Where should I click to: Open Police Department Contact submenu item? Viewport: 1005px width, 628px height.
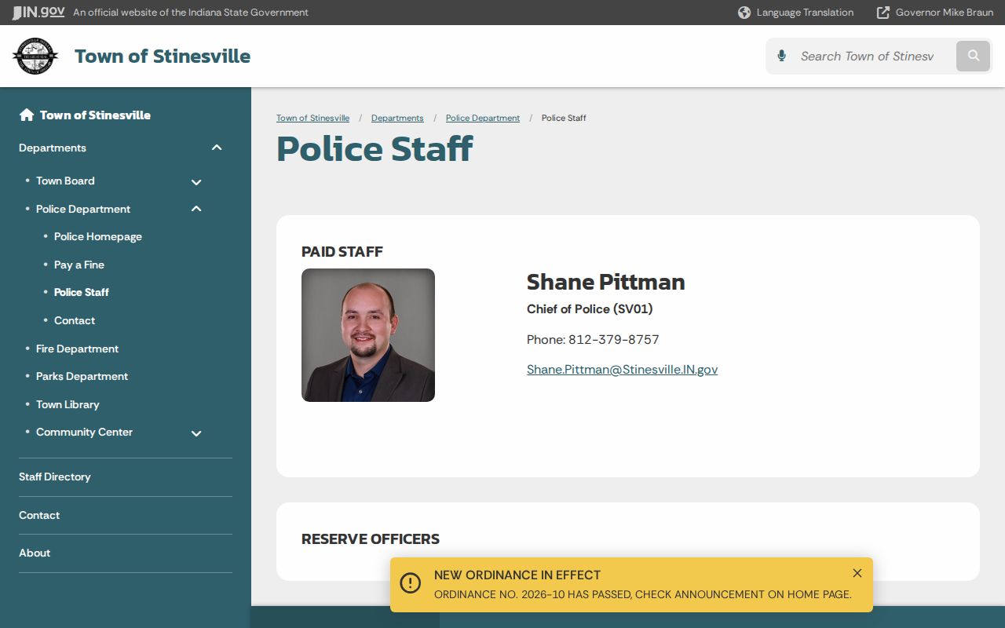(x=75, y=320)
